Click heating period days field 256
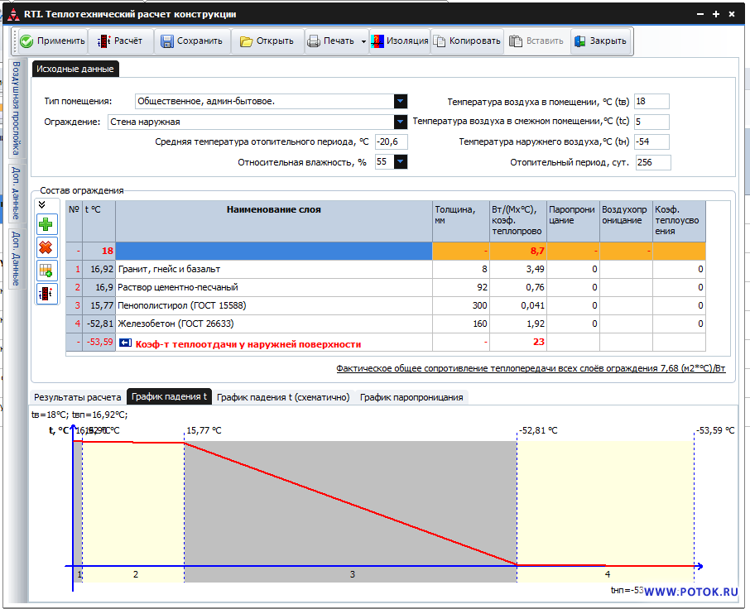Image resolution: width=750 pixels, height=609 pixels. [x=653, y=162]
